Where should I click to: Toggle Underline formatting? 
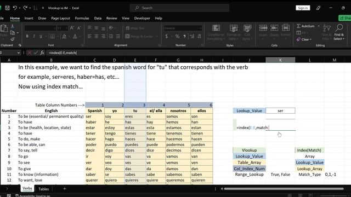(41, 36)
